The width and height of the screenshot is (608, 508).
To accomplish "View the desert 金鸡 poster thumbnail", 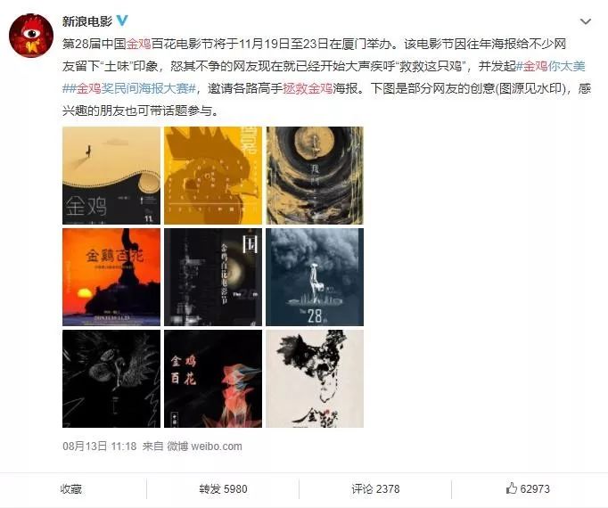I will tap(111, 176).
